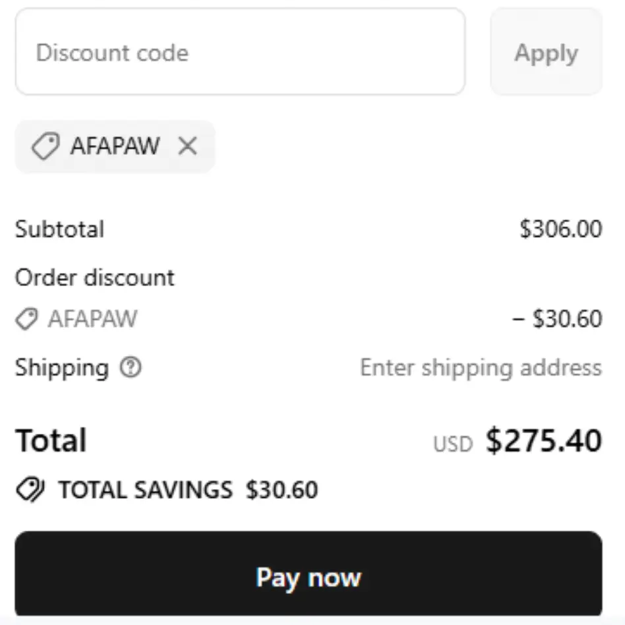
Task: Click the savings amount $30.60
Action: point(282,490)
